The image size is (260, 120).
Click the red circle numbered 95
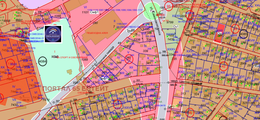click(169, 6)
